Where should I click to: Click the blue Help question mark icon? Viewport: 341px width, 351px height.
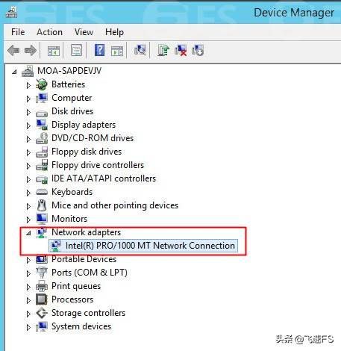pos(99,50)
